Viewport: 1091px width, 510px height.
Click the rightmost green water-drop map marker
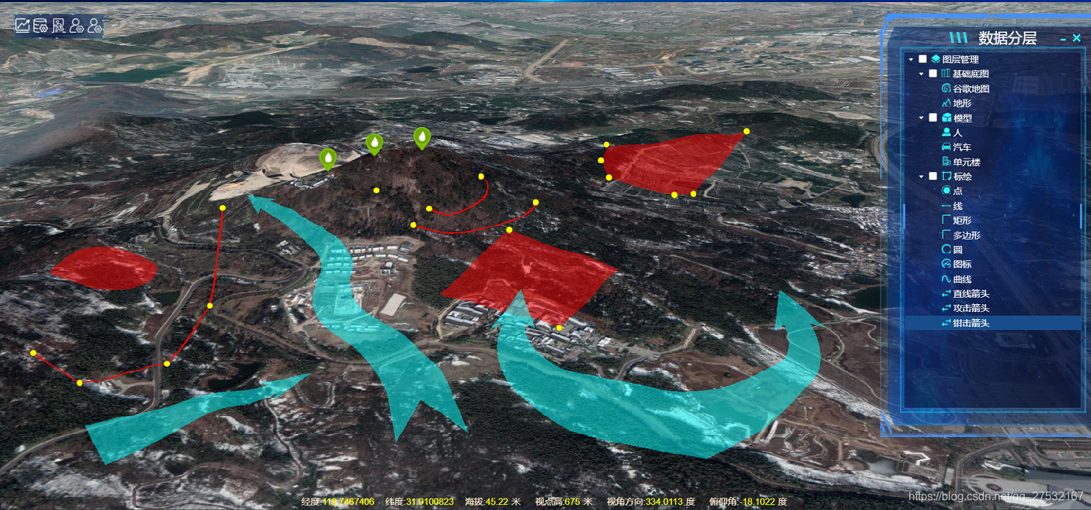click(x=422, y=138)
